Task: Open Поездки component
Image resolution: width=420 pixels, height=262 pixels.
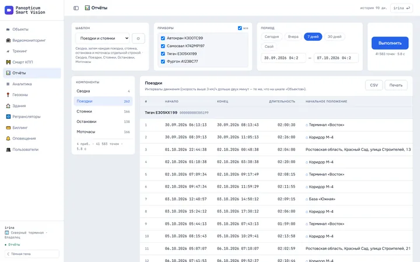Action: pyautogui.click(x=103, y=101)
